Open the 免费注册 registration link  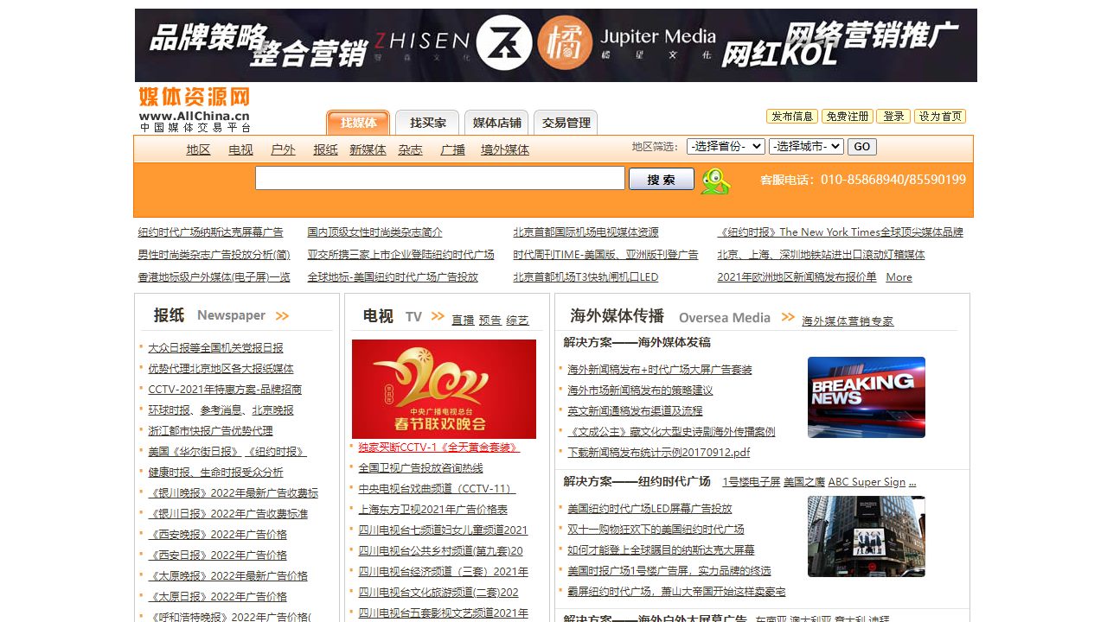click(x=847, y=116)
